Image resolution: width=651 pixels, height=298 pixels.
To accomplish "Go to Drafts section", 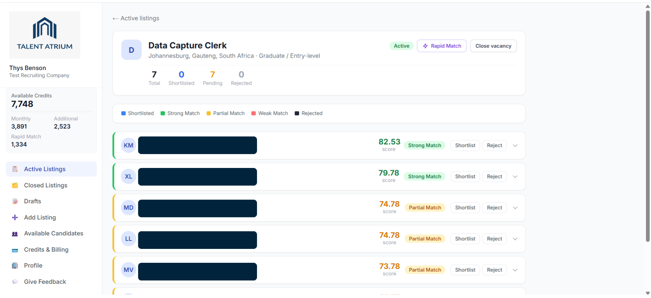I will (x=51, y=201).
